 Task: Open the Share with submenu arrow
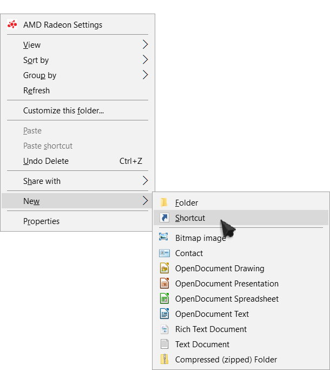tap(145, 181)
